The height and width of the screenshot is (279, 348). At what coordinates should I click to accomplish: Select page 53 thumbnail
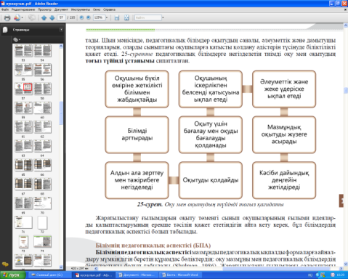pos(23,51)
